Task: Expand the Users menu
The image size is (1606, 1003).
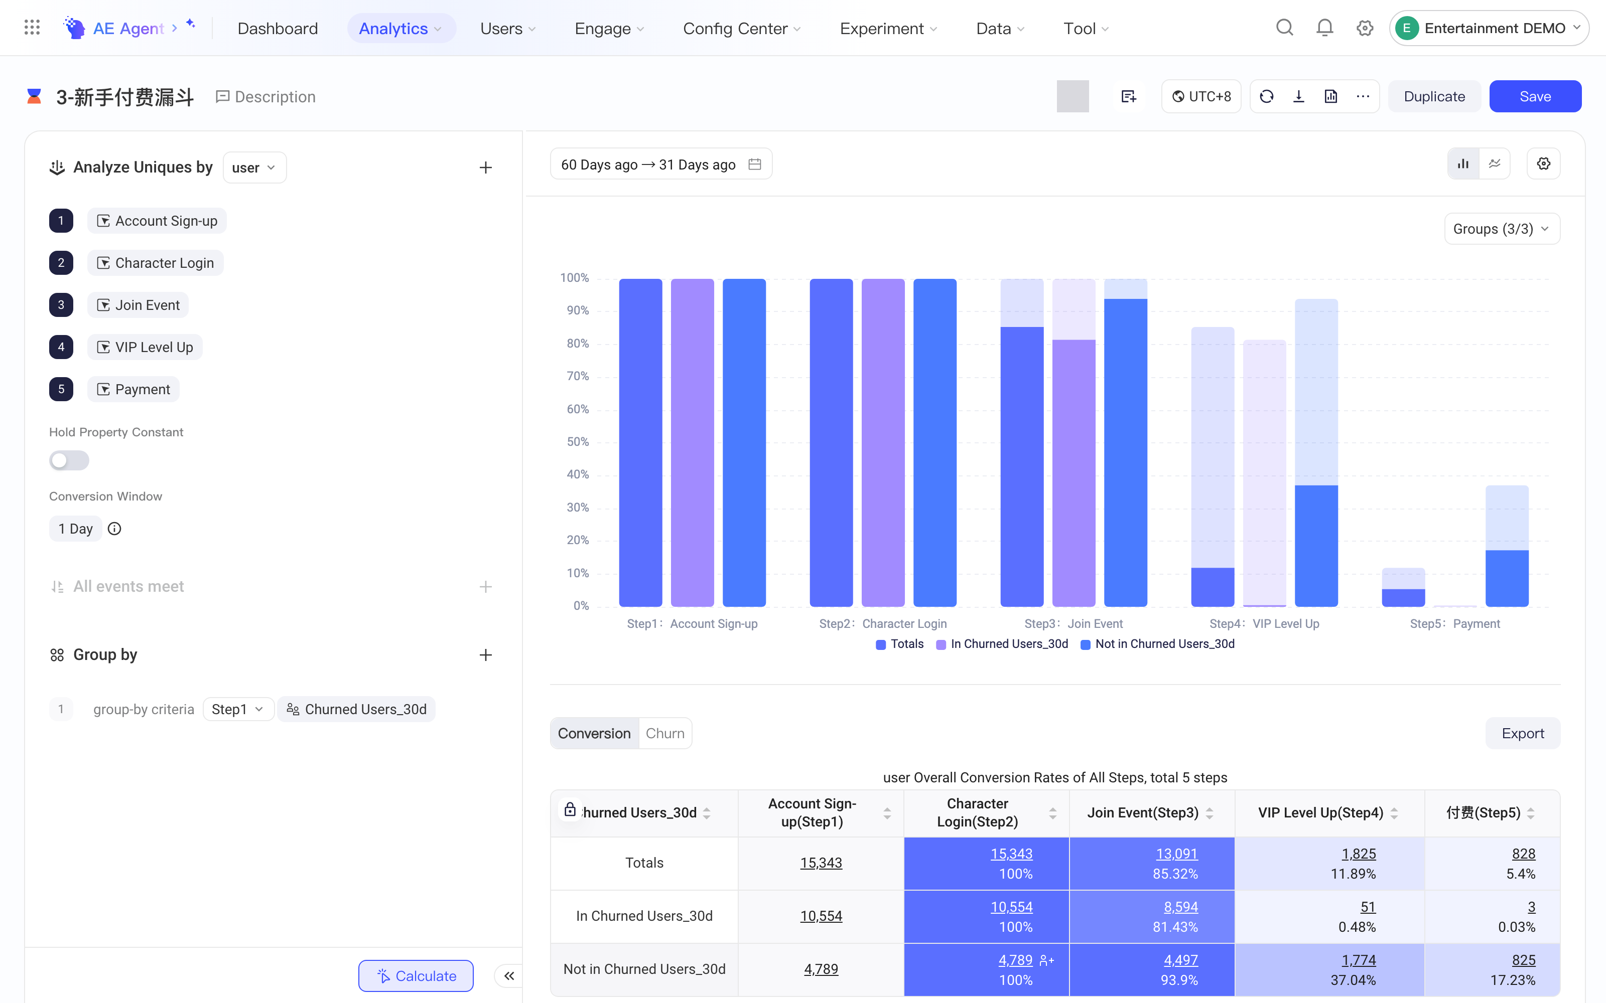Action: pos(508,29)
